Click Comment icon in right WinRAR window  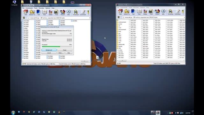click(178, 12)
